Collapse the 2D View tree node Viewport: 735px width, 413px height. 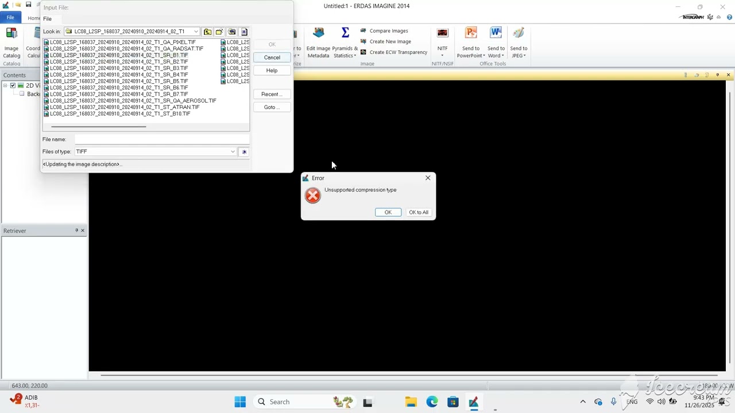pyautogui.click(x=5, y=85)
